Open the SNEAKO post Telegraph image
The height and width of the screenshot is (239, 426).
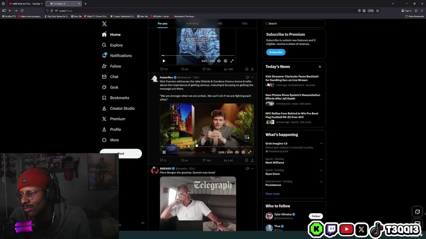pos(198,203)
